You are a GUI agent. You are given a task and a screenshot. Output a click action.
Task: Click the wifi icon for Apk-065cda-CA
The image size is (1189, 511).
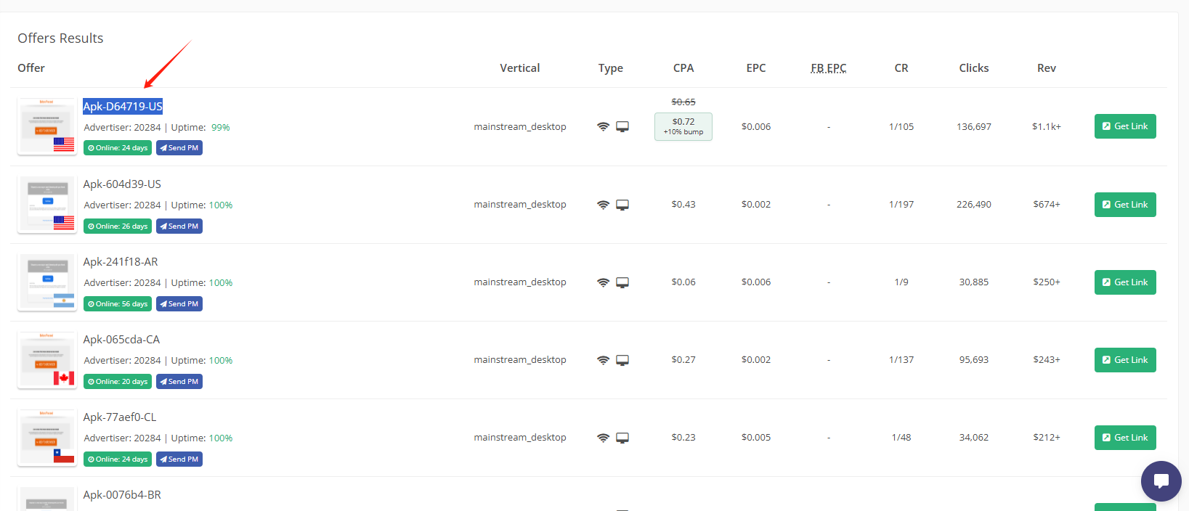[x=603, y=360]
